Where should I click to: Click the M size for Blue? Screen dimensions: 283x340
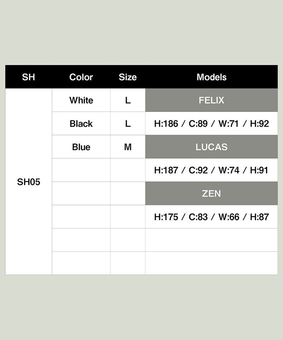[x=128, y=147]
